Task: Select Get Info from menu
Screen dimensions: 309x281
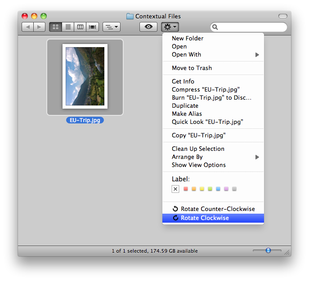Action: point(183,82)
